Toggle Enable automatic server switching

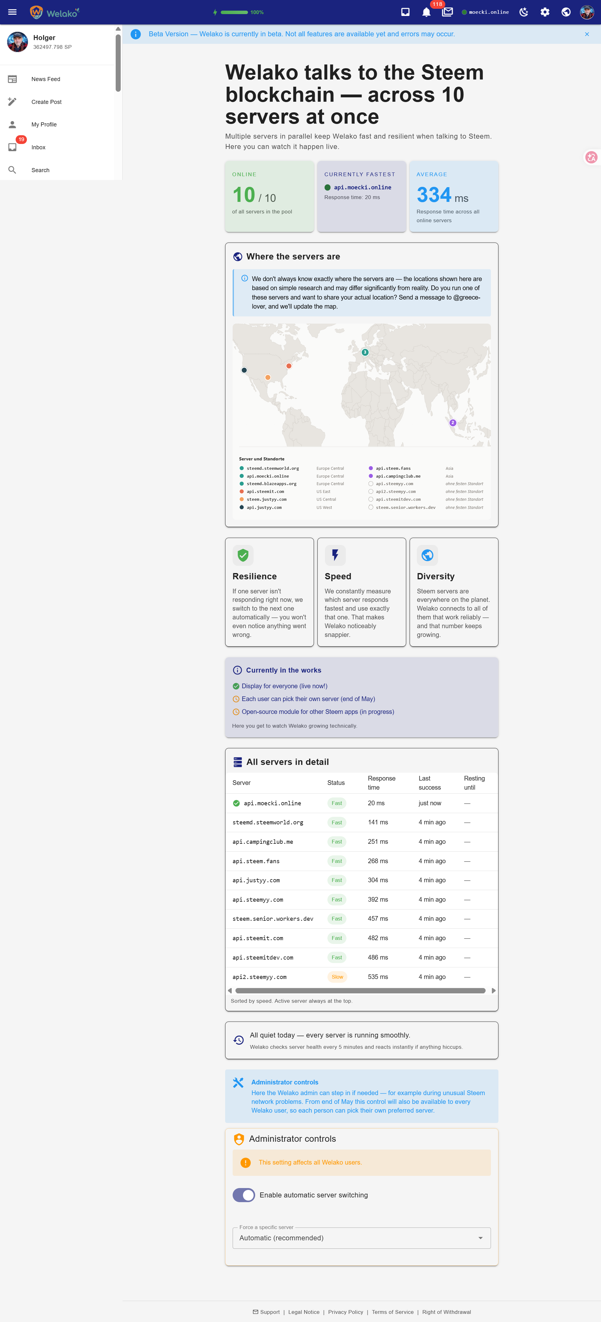click(244, 1195)
